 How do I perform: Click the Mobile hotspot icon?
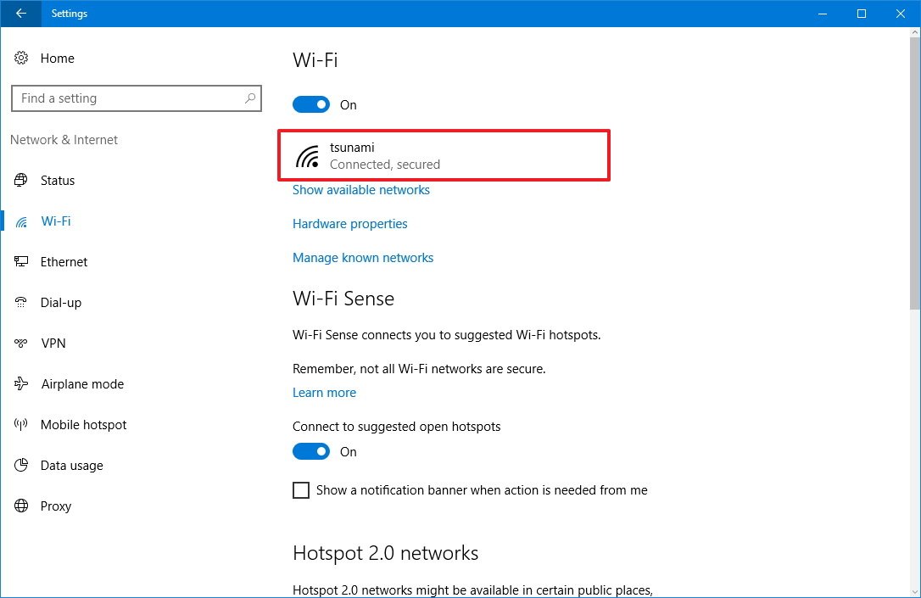tap(22, 425)
